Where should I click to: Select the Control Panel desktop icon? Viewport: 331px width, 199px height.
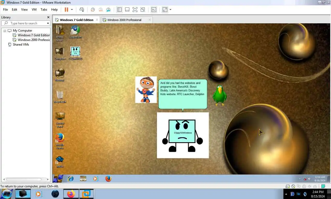(x=60, y=120)
